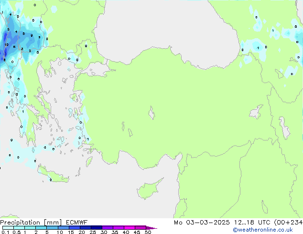The height and width of the screenshot is (234, 303).
Task: Select the 25–30 mm navy legend box
Action: [97, 228]
